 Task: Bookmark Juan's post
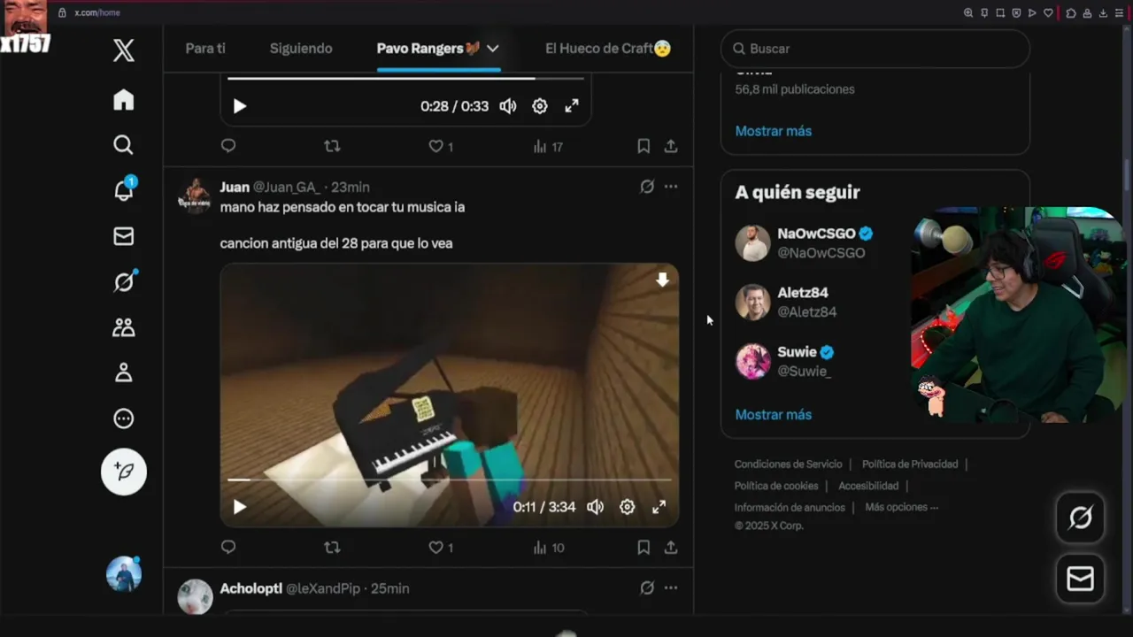coord(644,548)
